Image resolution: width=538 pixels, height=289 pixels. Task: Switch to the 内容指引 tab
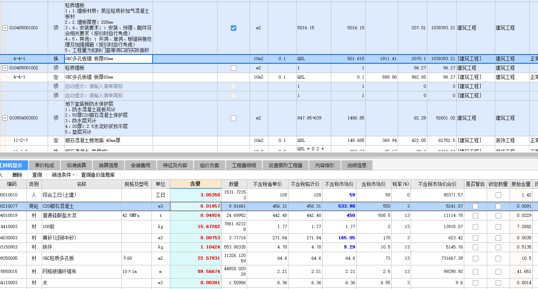(325, 165)
